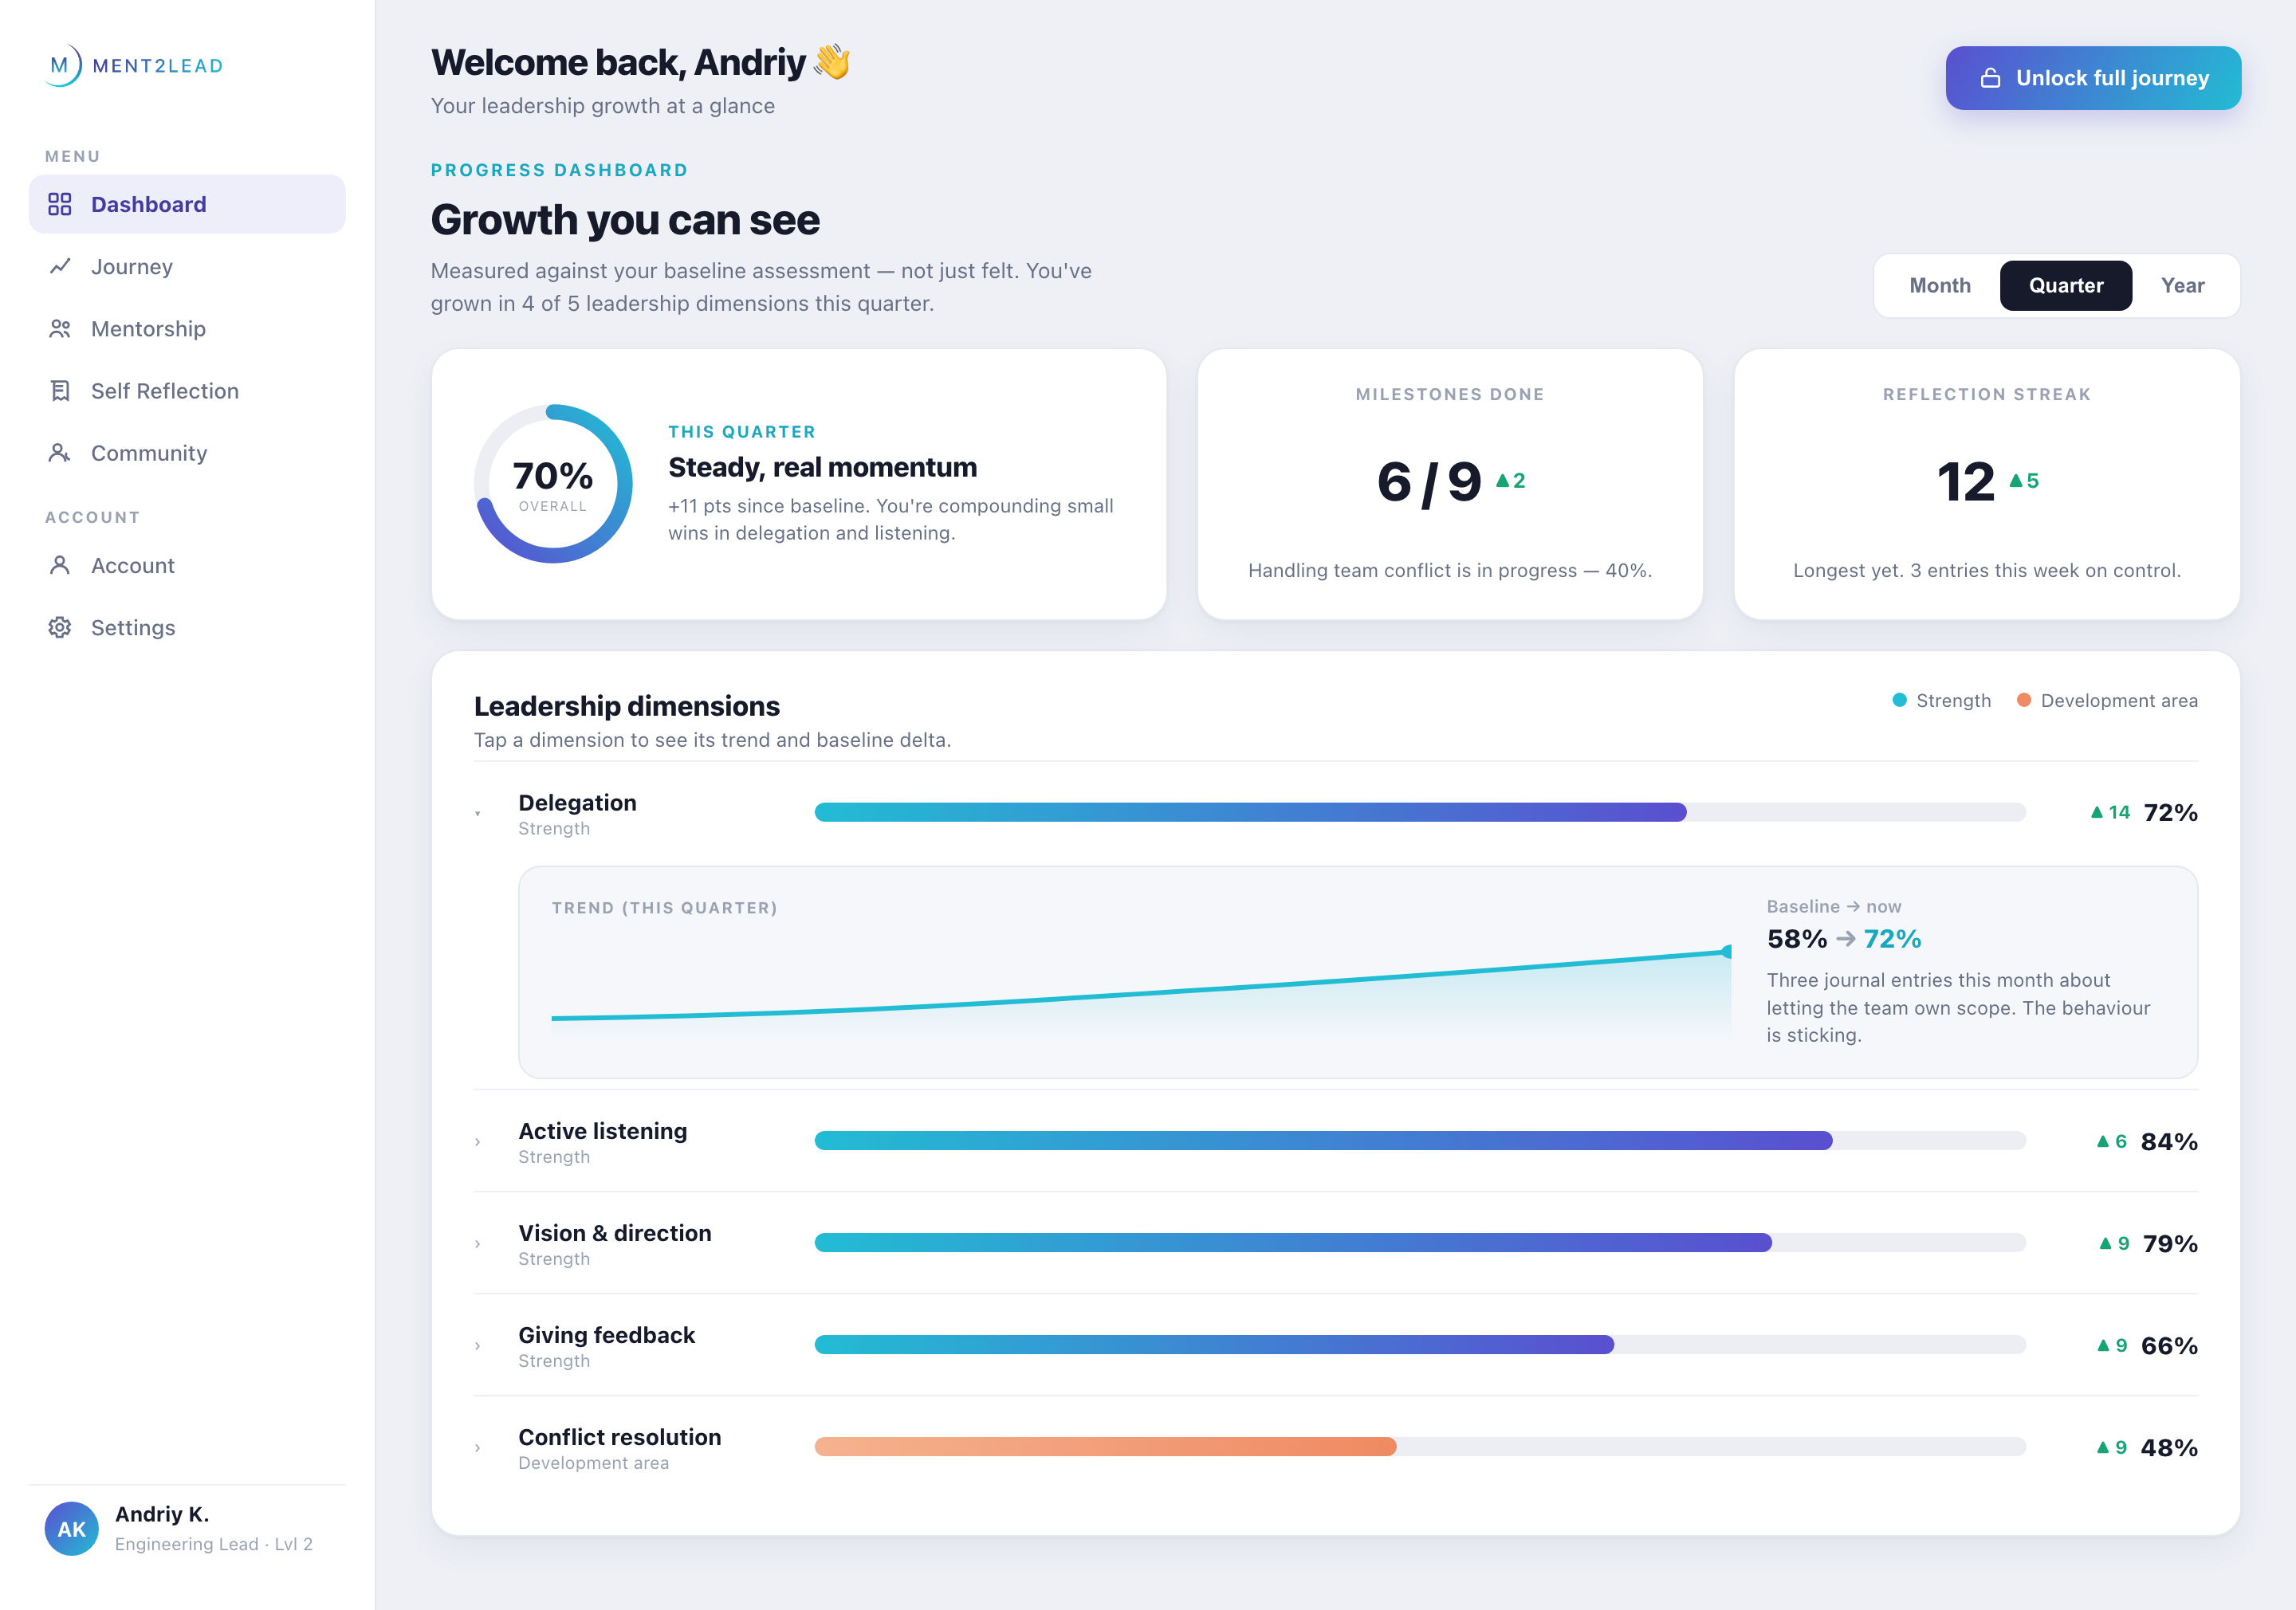The height and width of the screenshot is (1610, 2296).
Task: Expand the Active listening dimension
Action: [x=478, y=1142]
